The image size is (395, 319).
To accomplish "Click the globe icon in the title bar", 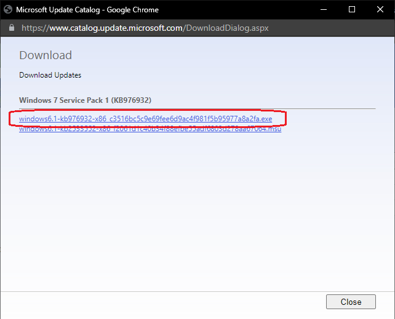I will point(7,10).
